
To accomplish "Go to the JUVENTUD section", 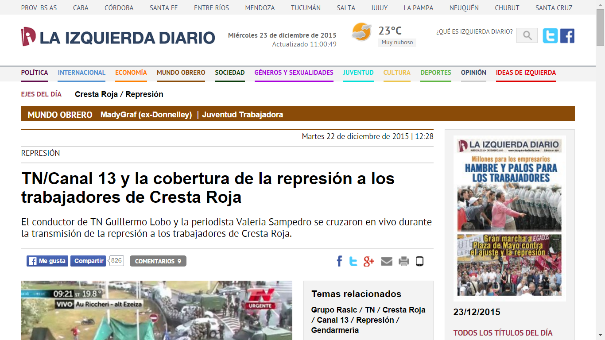I will coord(358,73).
